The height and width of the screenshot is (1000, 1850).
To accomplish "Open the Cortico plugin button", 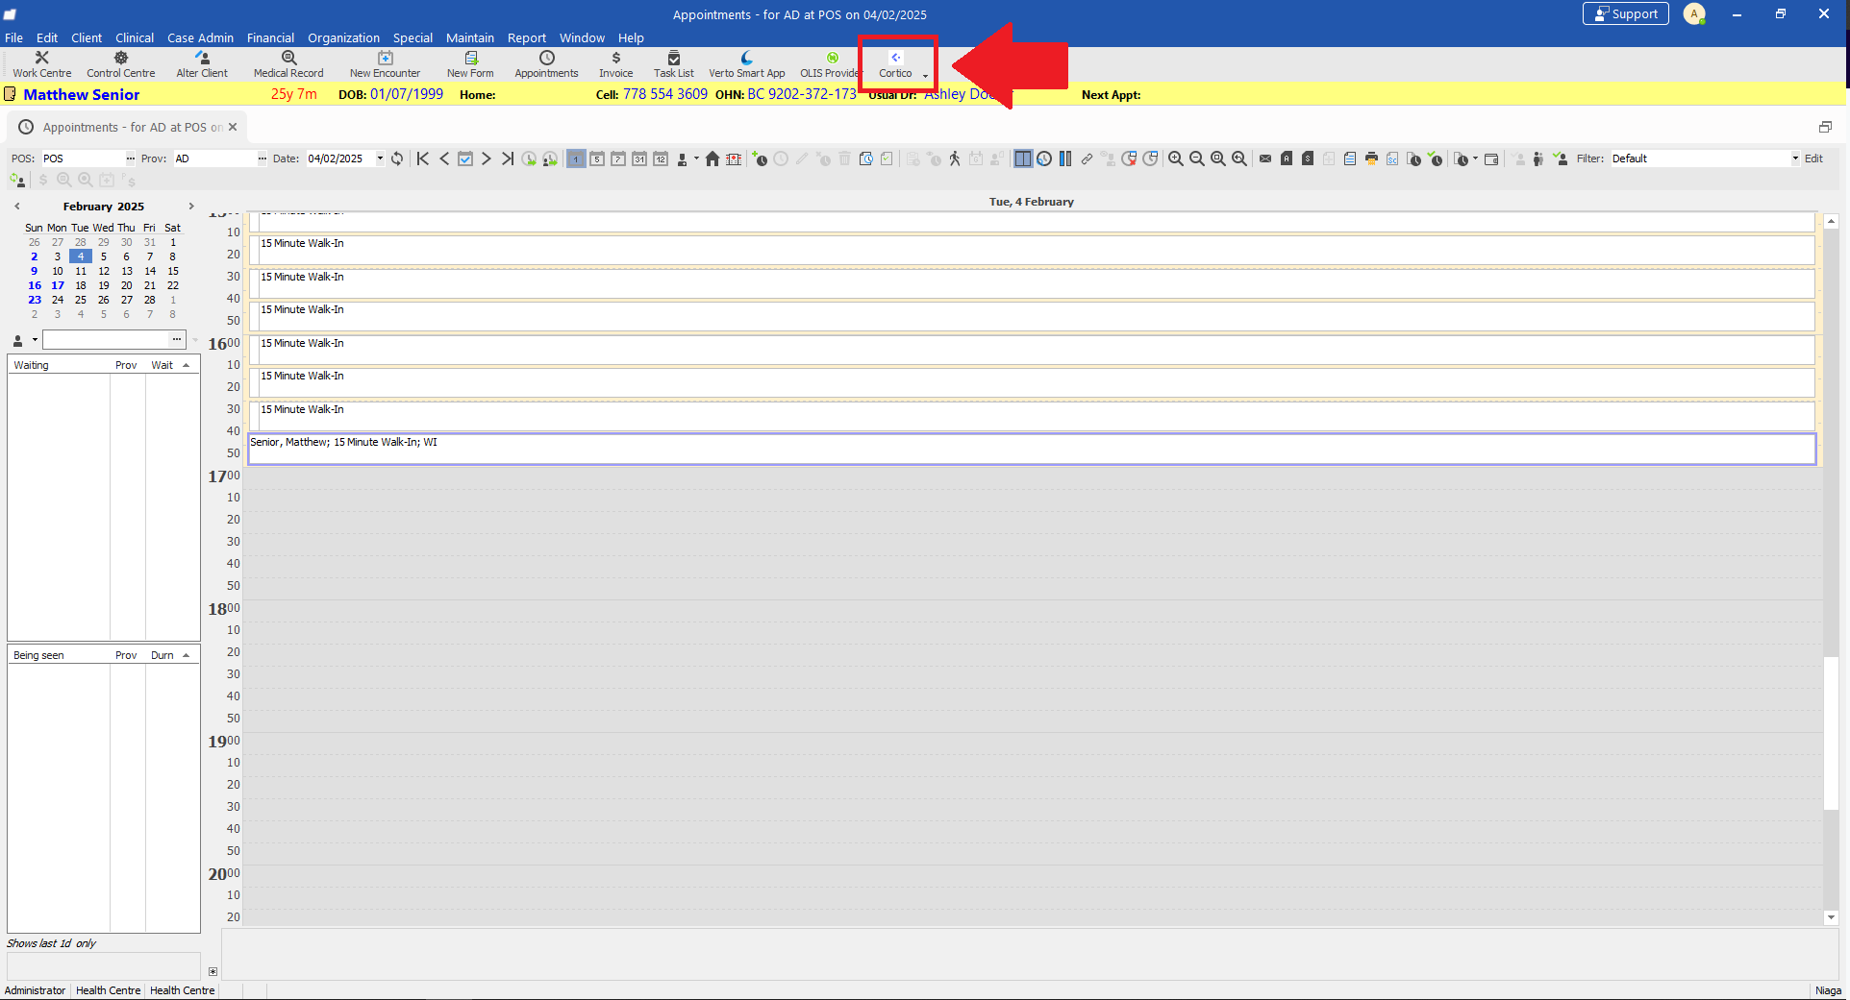I will (895, 64).
